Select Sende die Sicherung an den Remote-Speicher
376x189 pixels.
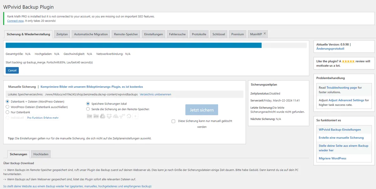88,109
